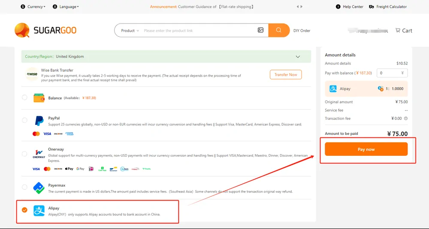Select Alipay payment radio button

click(24, 210)
